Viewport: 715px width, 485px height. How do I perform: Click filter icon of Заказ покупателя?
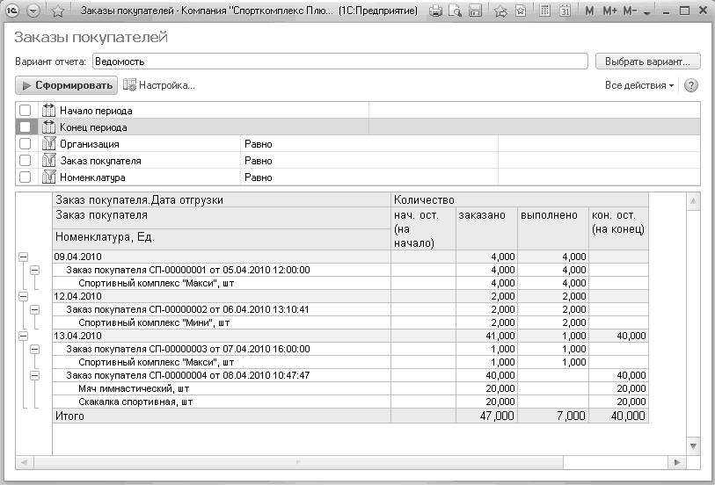point(48,160)
